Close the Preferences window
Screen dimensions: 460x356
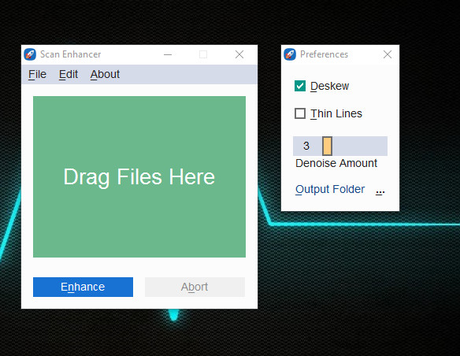coord(388,54)
